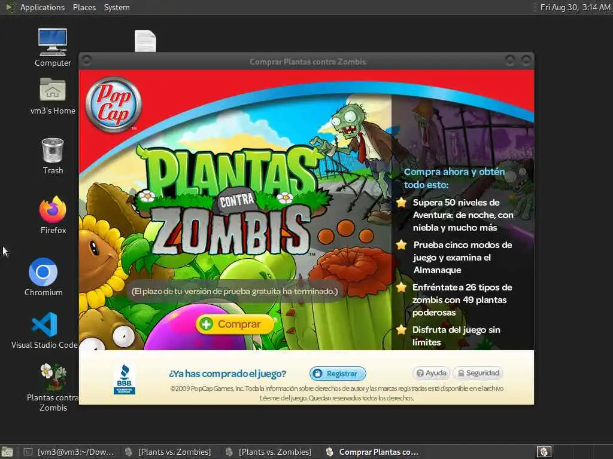Open the Trash desktop icon
Viewport: 613px width, 459px height.
point(53,156)
